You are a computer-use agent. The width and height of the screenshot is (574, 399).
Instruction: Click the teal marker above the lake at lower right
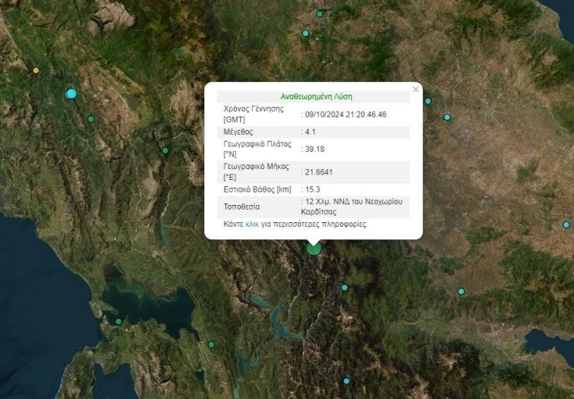[x=461, y=291]
